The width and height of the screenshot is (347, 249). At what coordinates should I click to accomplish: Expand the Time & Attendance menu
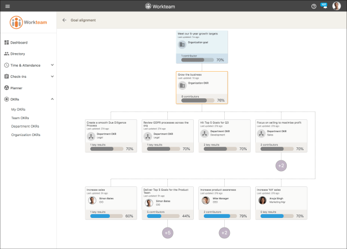(x=52, y=65)
